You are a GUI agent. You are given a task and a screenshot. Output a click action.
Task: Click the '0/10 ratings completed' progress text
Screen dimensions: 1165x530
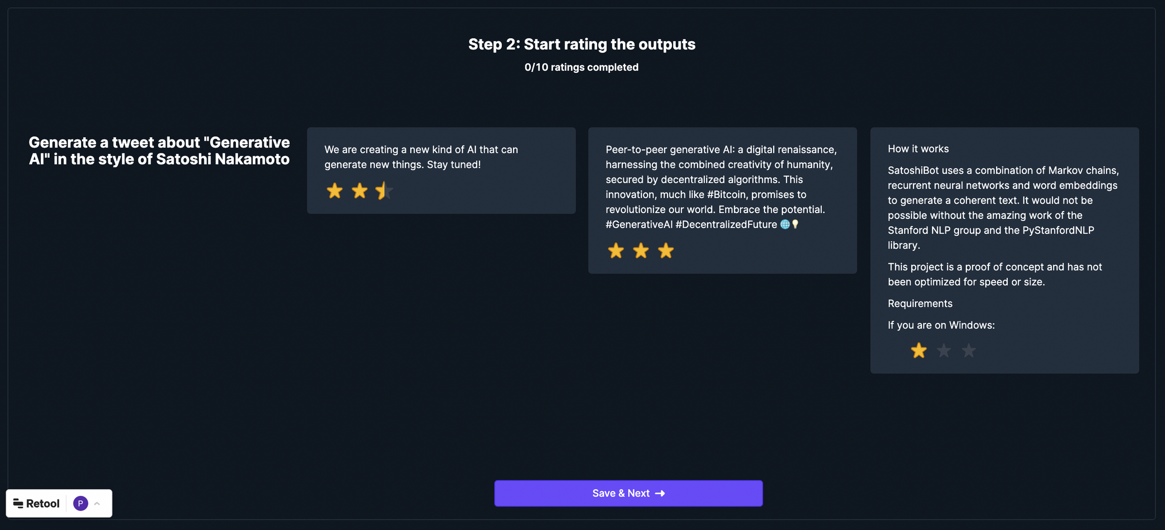(581, 67)
